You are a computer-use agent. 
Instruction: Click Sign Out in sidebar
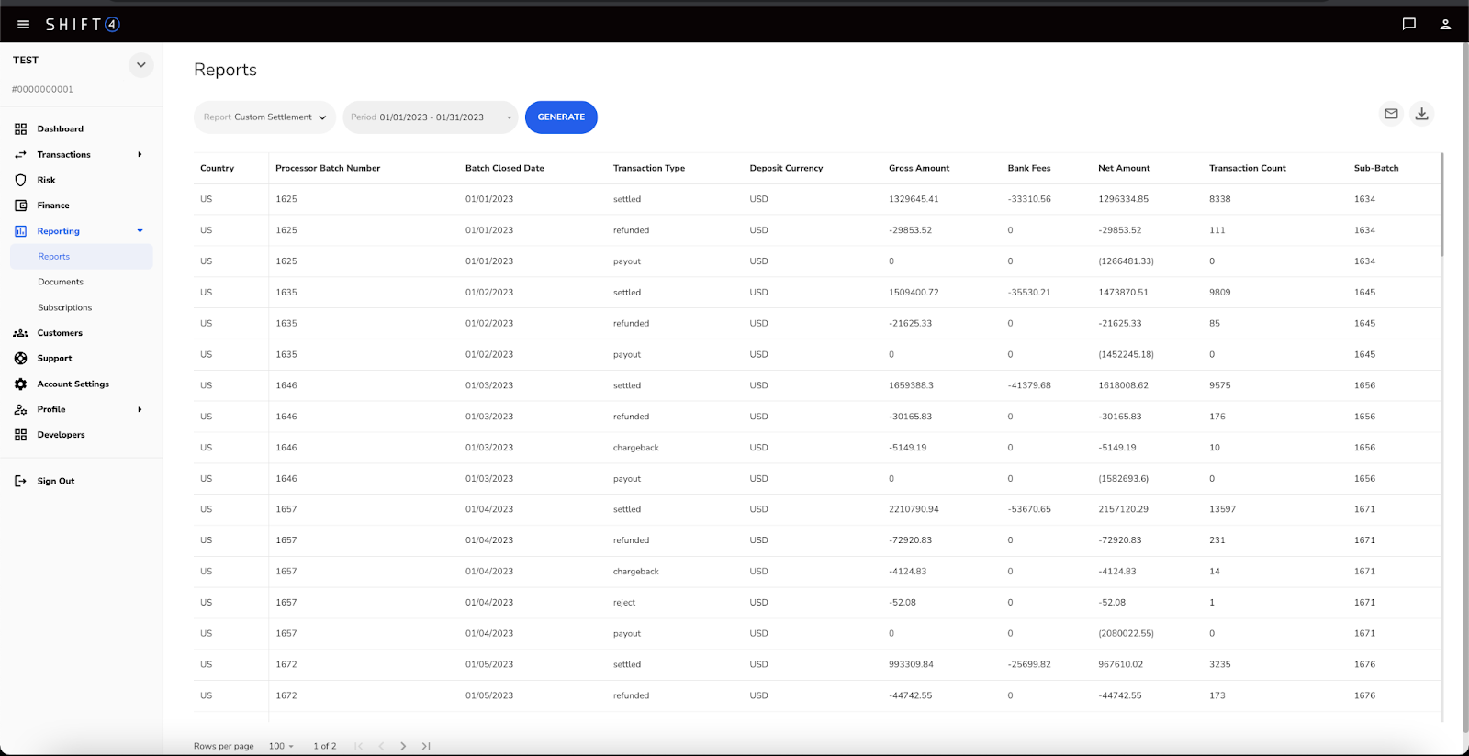point(55,481)
